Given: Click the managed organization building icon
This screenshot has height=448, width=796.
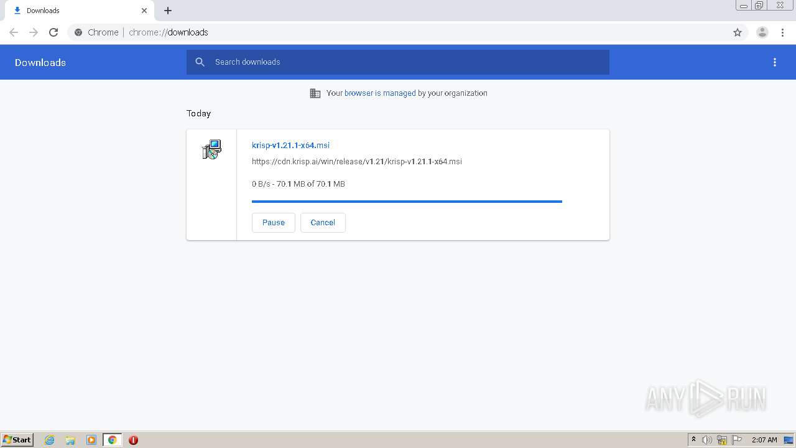Looking at the screenshot, I should (315, 93).
